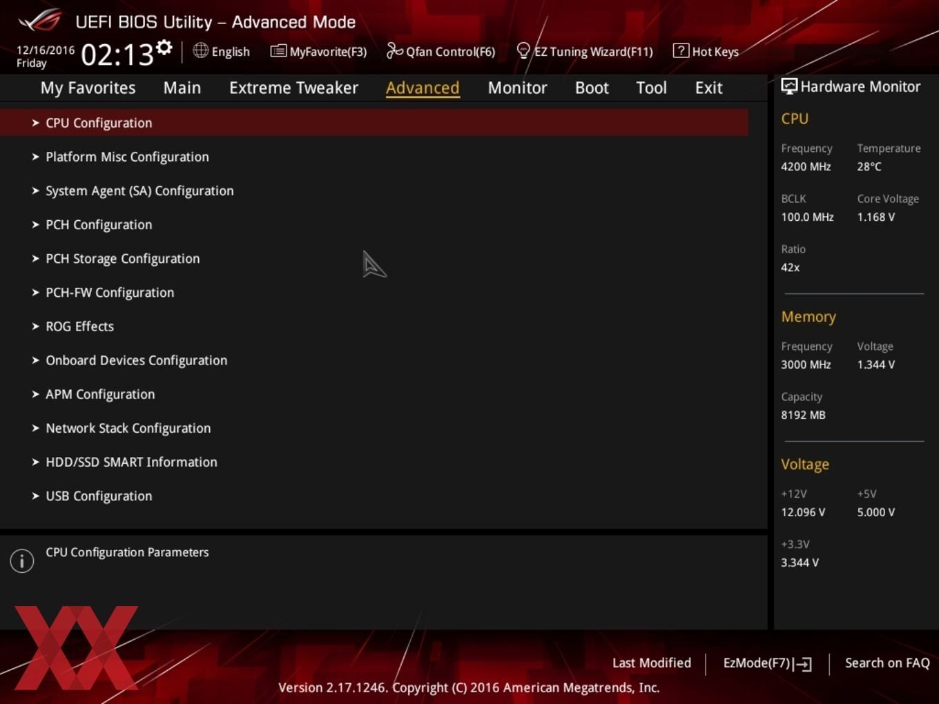Click Search on FAQ link

(887, 663)
